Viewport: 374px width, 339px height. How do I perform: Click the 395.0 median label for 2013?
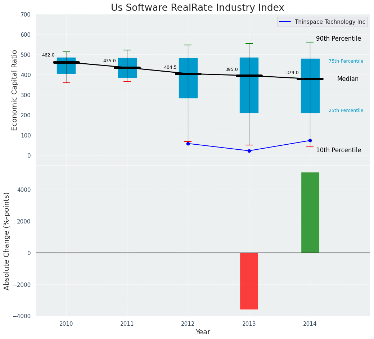pos(231,69)
